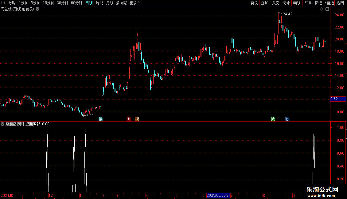This screenshot has height=199, width=347.
Task: Open the 多股 multi-stock view
Action: [x=275, y=3]
